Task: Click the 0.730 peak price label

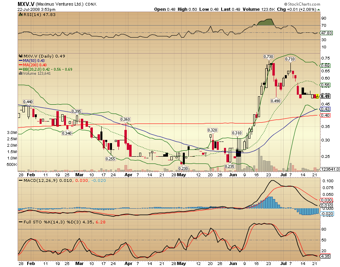Action: tap(268, 57)
